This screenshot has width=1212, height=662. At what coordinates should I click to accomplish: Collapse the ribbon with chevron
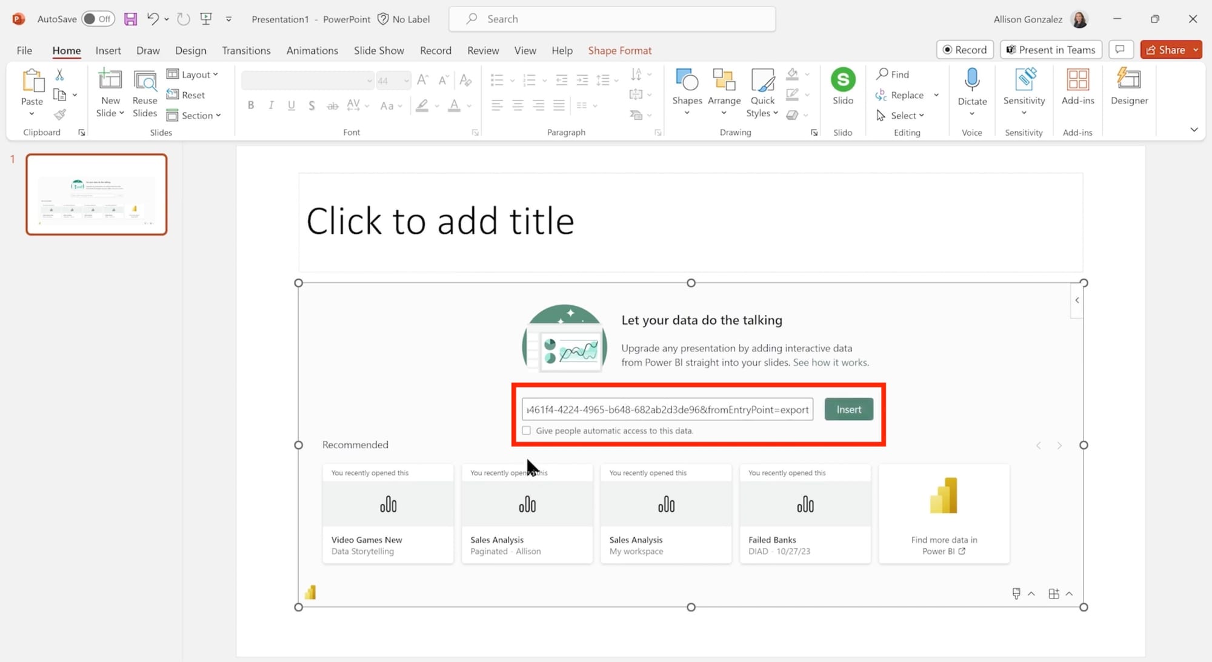point(1194,130)
